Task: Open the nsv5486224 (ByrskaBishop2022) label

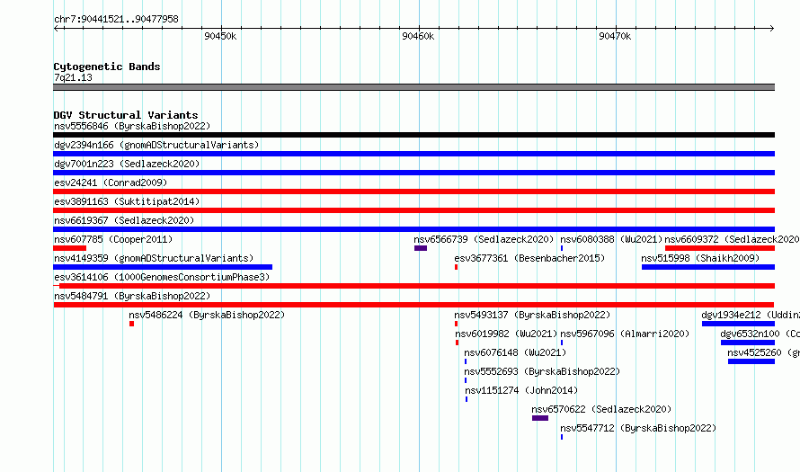Action: 207,315
